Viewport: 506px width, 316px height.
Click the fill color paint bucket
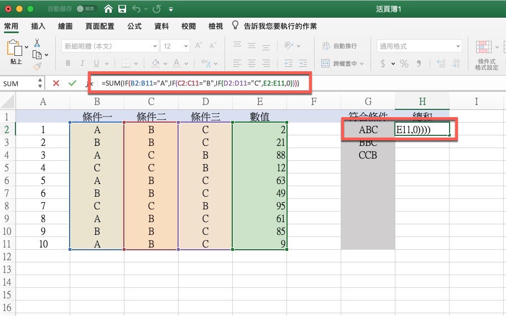point(155,64)
